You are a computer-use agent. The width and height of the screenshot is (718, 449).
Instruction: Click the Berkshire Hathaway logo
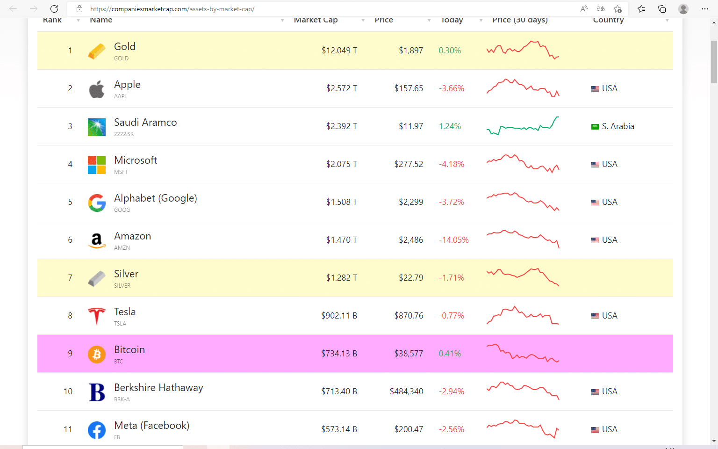coord(97,392)
